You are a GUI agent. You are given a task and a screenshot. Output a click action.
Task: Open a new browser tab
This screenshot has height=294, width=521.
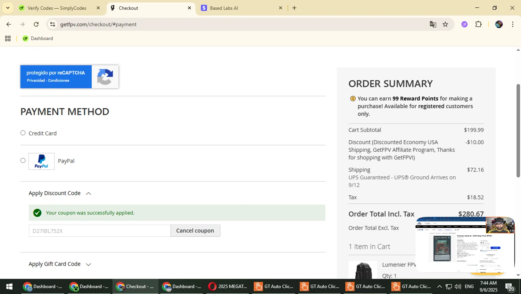[295, 8]
